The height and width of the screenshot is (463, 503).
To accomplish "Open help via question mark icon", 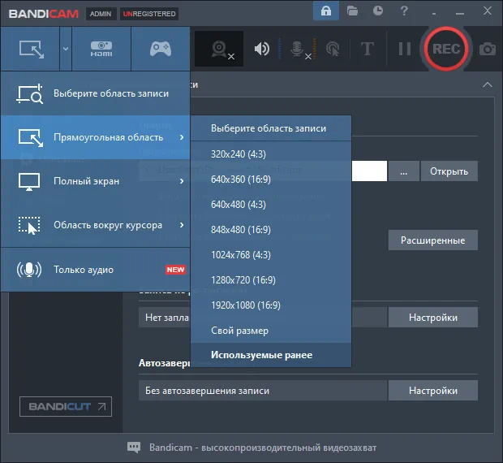I will pyautogui.click(x=404, y=11).
